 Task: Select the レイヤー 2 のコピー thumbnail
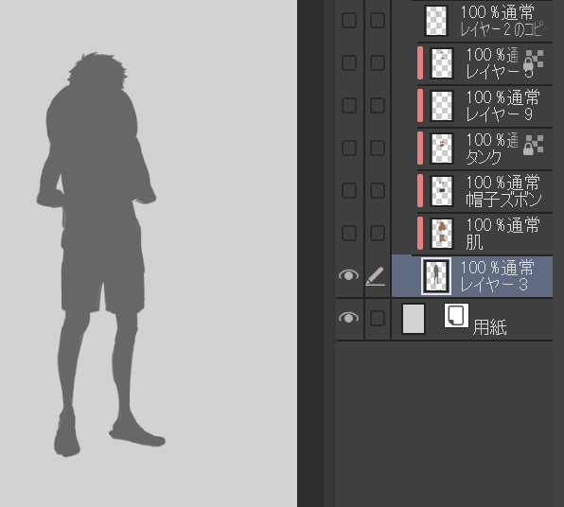(x=436, y=21)
